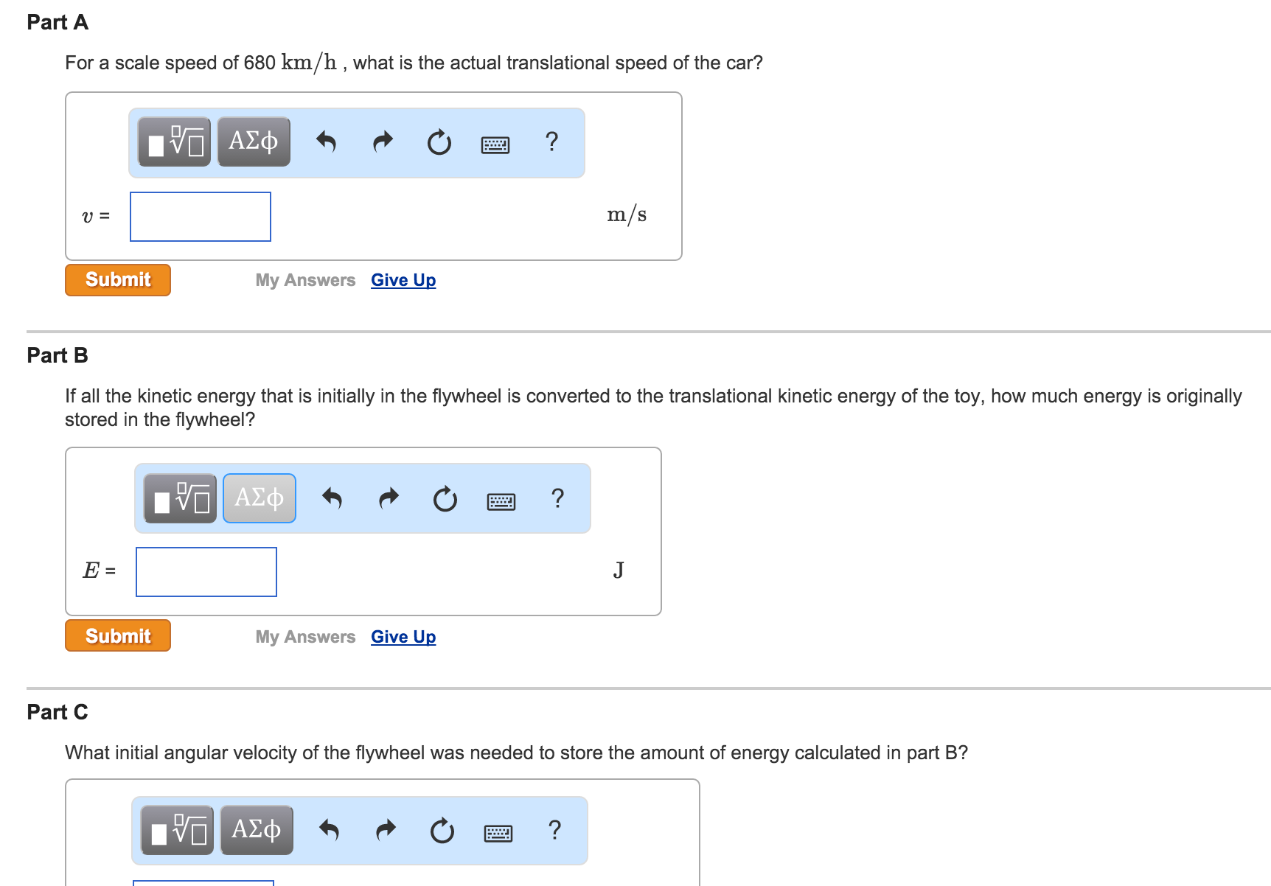Viewport: 1271px width, 886px height.
Task: Focus the energy E answer input box
Action: pyautogui.click(x=206, y=572)
